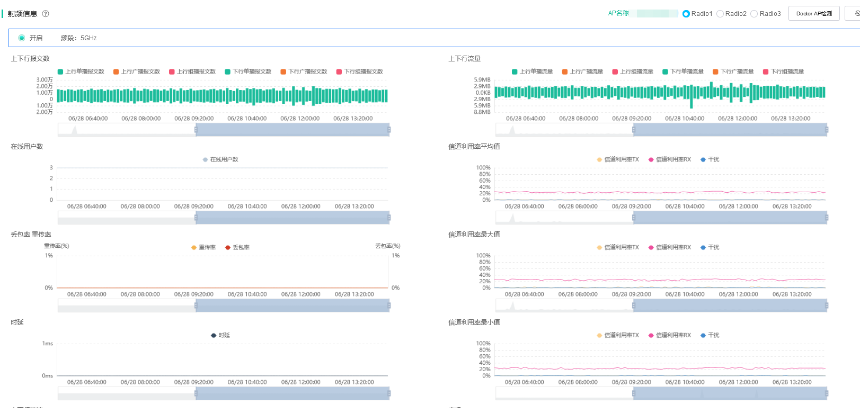
Task: Toggle the 在线用户数 legend entry
Action: [x=220, y=159]
